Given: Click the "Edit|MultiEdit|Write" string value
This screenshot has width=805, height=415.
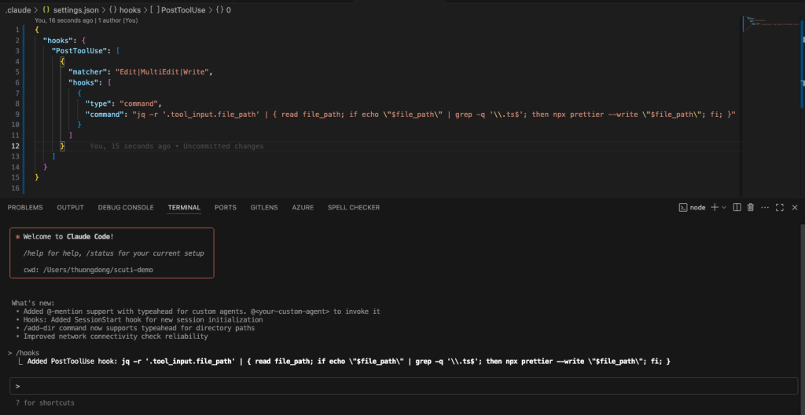Looking at the screenshot, I should 162,72.
